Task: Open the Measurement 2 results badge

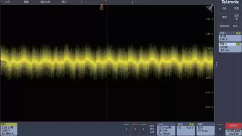Action: pyautogui.click(x=230, y=47)
